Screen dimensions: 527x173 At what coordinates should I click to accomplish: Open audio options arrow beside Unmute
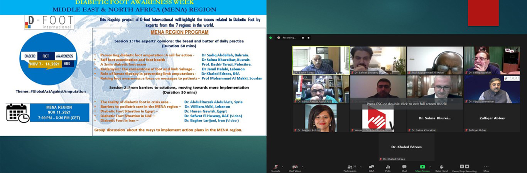[x=282, y=166]
